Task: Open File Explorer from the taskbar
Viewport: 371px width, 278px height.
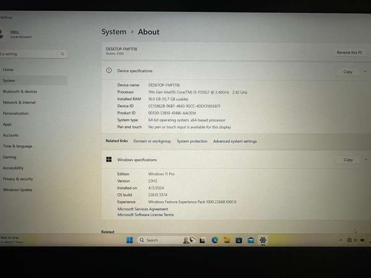Action: pyautogui.click(x=227, y=240)
